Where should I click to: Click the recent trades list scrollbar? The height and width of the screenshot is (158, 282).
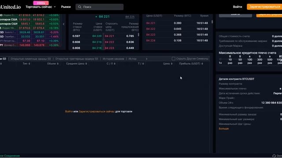[x=212, y=22]
